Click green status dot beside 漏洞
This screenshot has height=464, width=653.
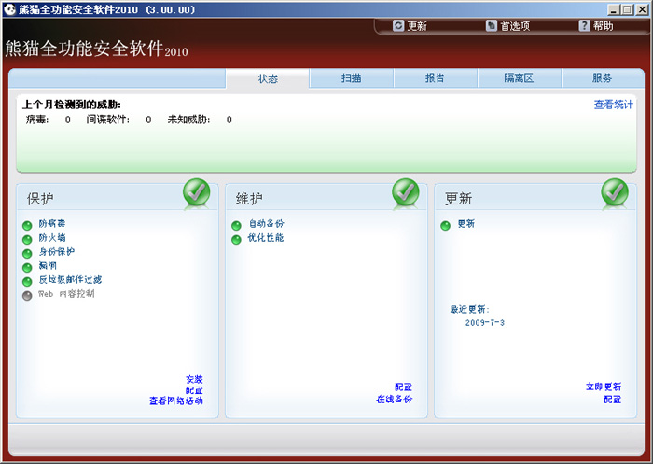coord(27,268)
